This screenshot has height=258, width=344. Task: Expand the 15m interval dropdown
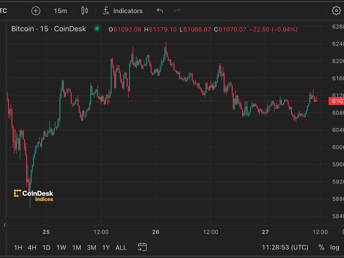[60, 11]
